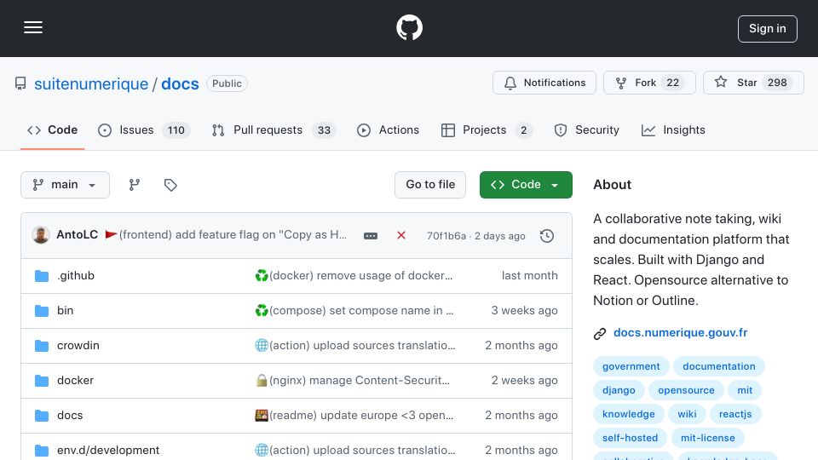This screenshot has width=818, height=460.
Task: Click the repository icon beside suitenumerique
Action: pyautogui.click(x=20, y=83)
